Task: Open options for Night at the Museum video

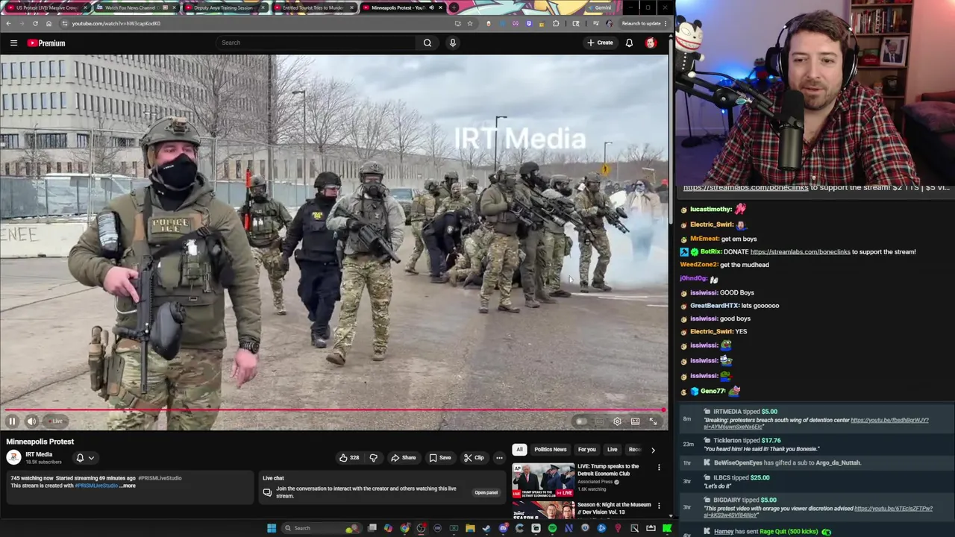Action: (x=659, y=506)
